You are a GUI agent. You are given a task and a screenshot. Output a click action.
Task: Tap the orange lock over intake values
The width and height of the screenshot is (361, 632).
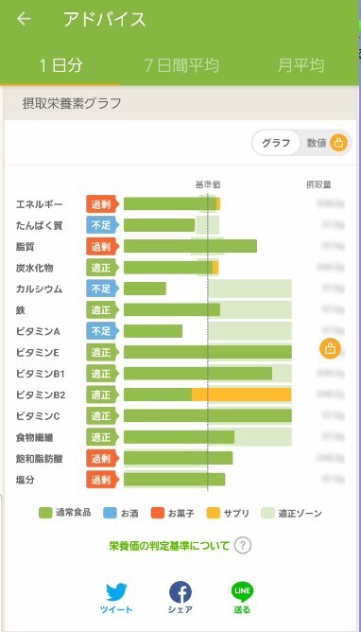pos(330,349)
